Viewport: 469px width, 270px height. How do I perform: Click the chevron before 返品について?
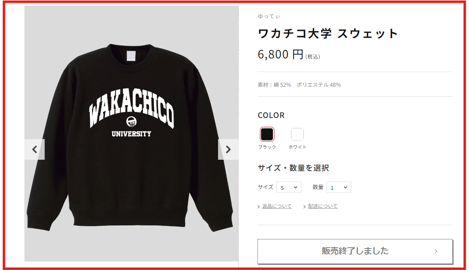point(259,207)
